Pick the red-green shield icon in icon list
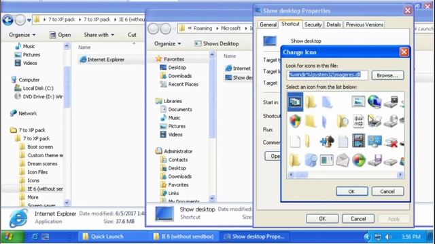 tap(295, 121)
